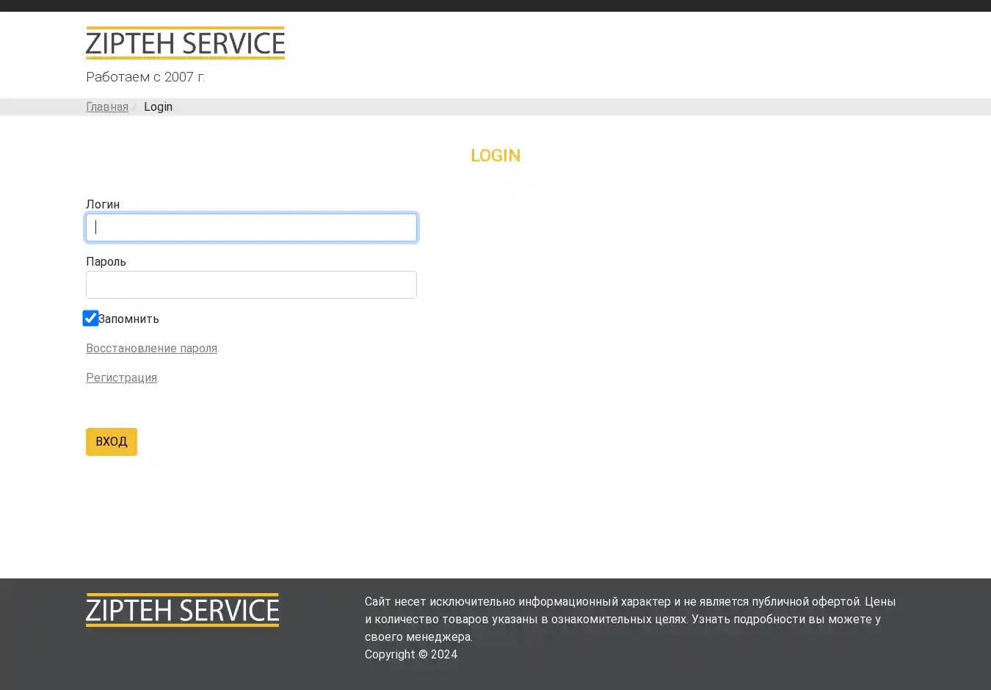
Task: Click the period after Регистрация link
Action: point(159,379)
